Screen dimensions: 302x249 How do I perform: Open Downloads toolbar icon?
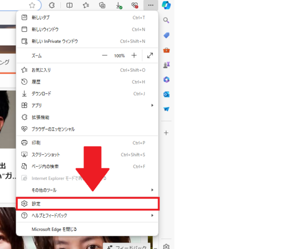coord(119,6)
